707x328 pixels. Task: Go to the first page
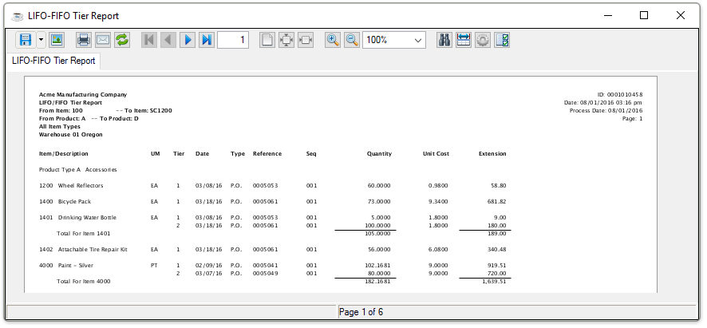(x=148, y=40)
